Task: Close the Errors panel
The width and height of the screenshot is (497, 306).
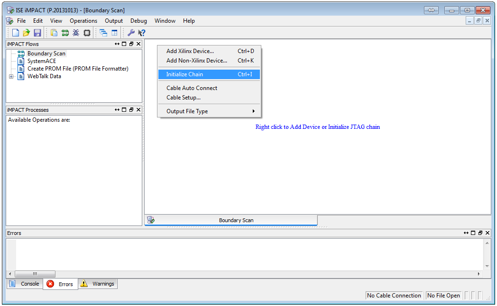Action: click(x=488, y=233)
